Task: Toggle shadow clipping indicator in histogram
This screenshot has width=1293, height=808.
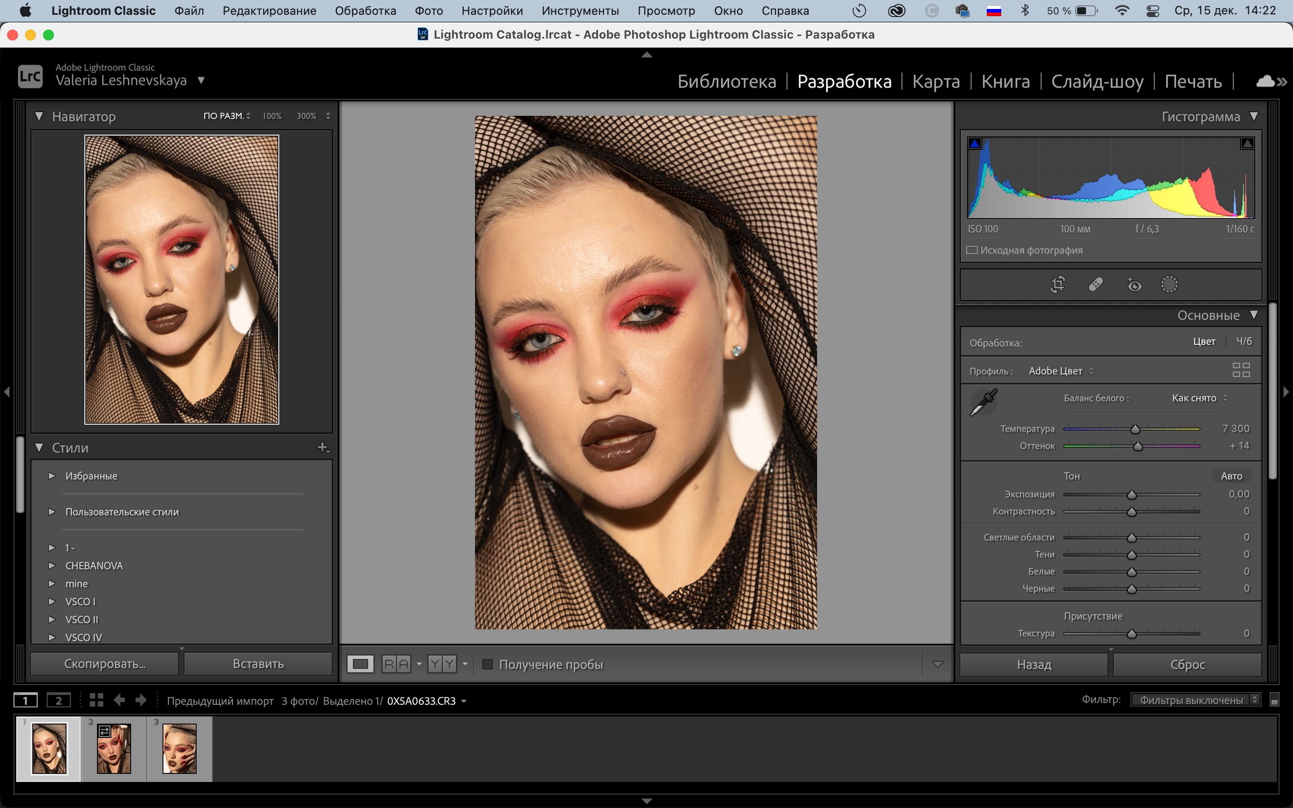Action: 975,143
